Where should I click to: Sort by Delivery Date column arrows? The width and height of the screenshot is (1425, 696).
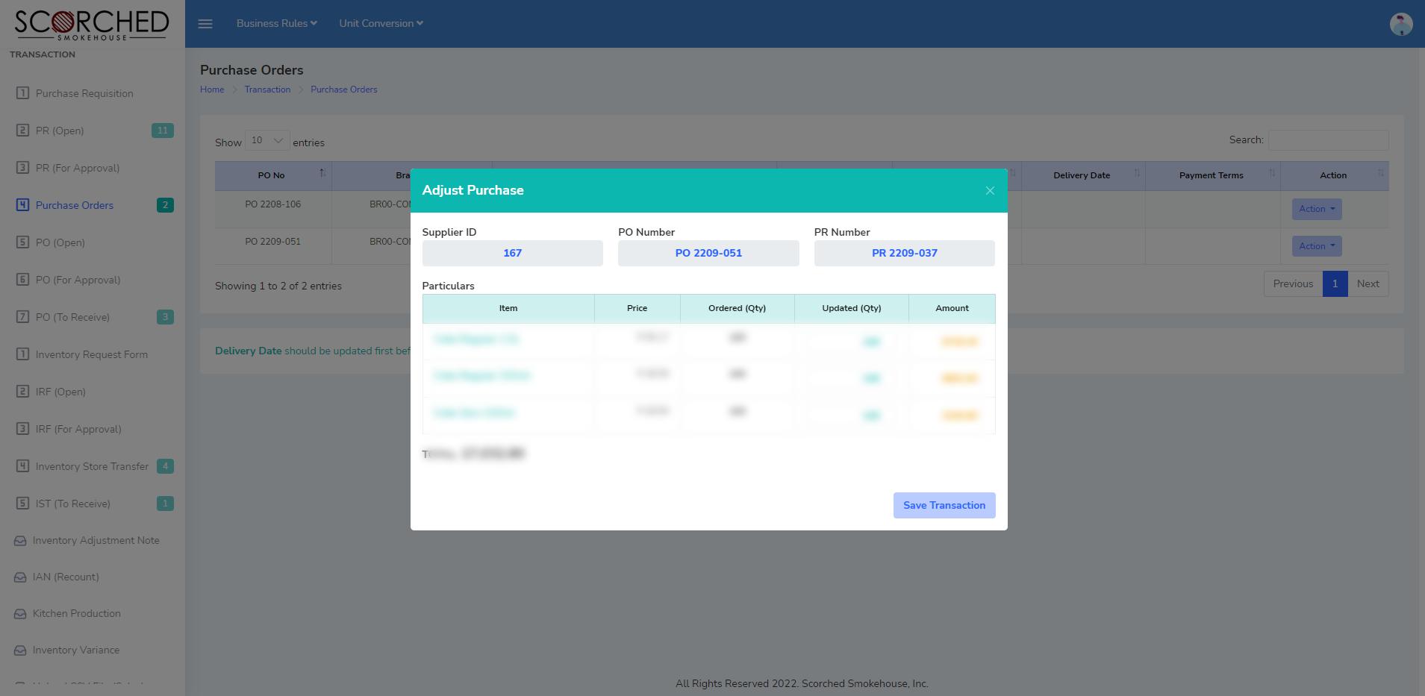(1137, 173)
